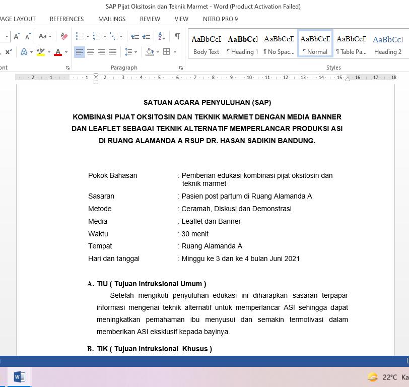Apply numbered list formatting

[x=97, y=36]
